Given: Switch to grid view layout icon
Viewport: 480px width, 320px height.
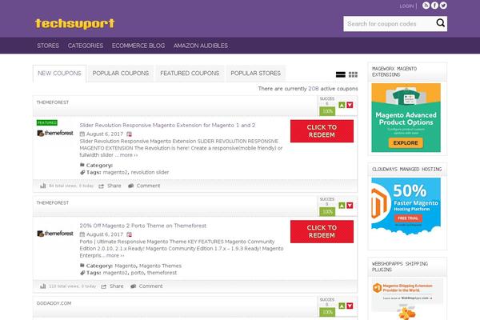Looking at the screenshot, I should pos(353,74).
